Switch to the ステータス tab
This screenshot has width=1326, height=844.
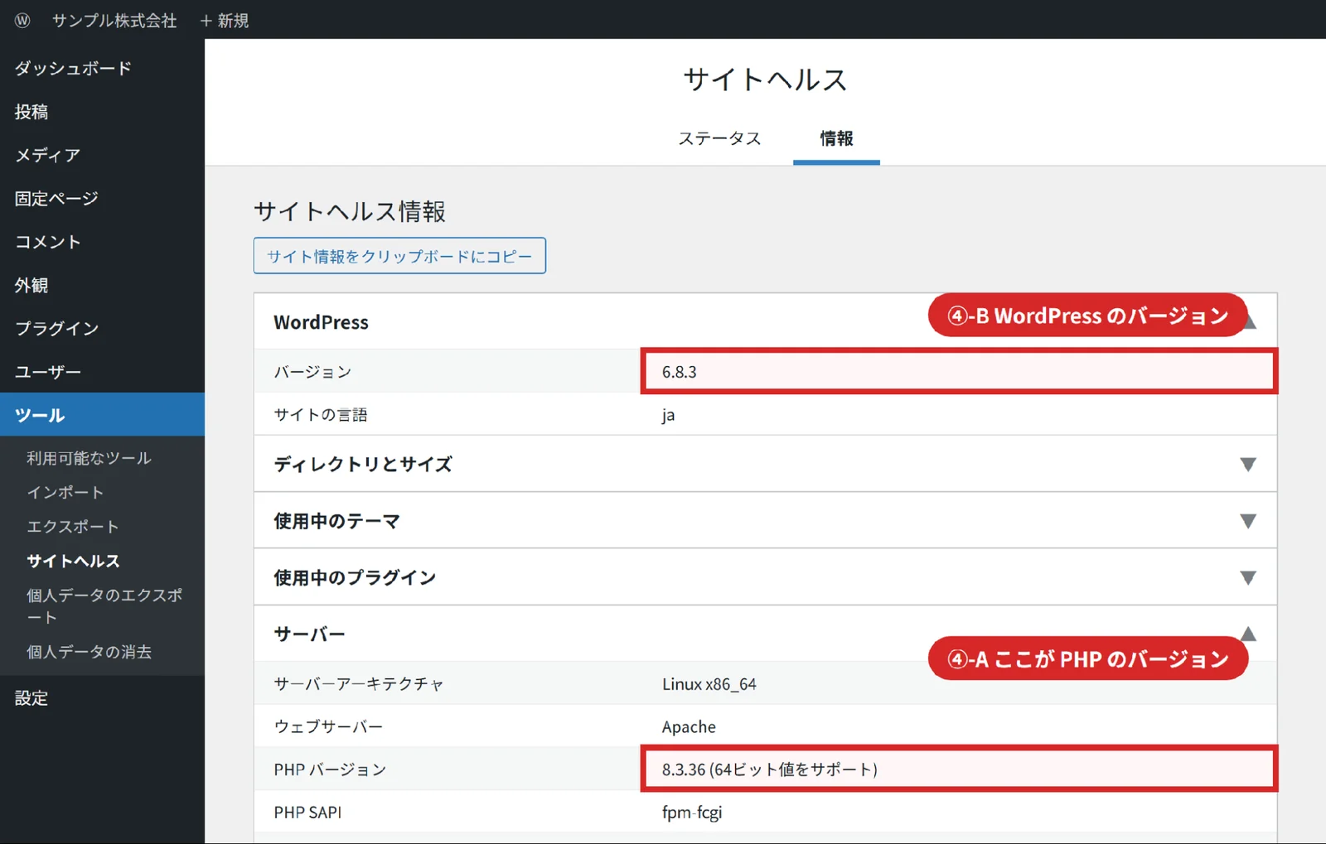[719, 138]
